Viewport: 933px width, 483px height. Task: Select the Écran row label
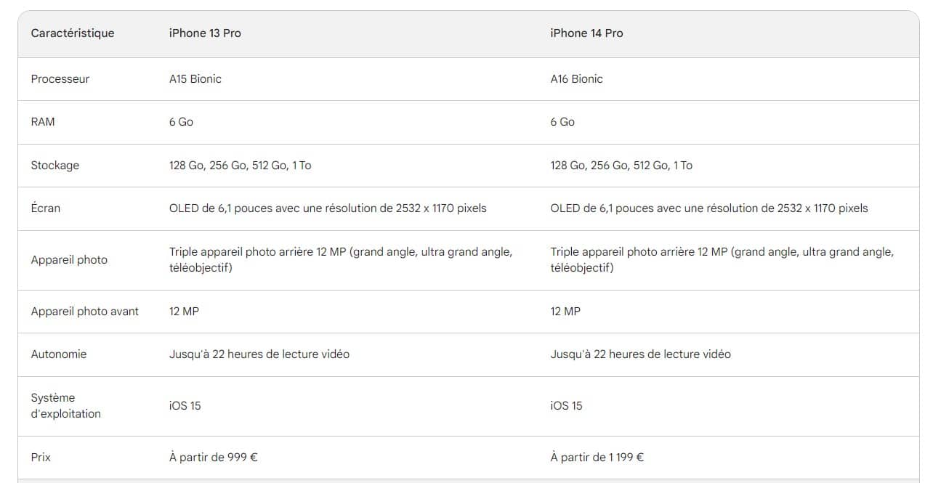pos(46,208)
